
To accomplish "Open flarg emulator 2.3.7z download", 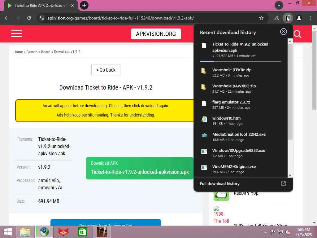I will 241,105.
